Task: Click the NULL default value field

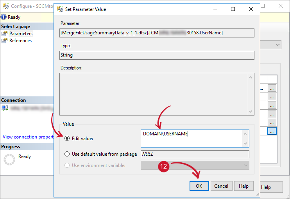Action: tap(195, 154)
